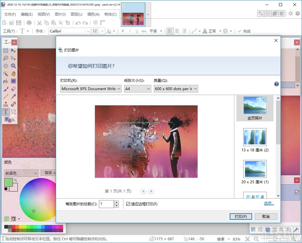This screenshot has height=243, width=302.
Task: Select the Pencil tool
Action: (6, 96)
